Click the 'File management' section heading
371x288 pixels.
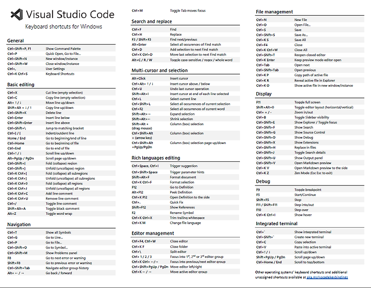(274, 11)
